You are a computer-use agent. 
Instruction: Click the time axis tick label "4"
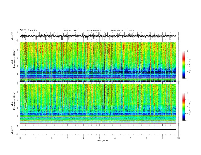pyautogui.click(x=83, y=138)
